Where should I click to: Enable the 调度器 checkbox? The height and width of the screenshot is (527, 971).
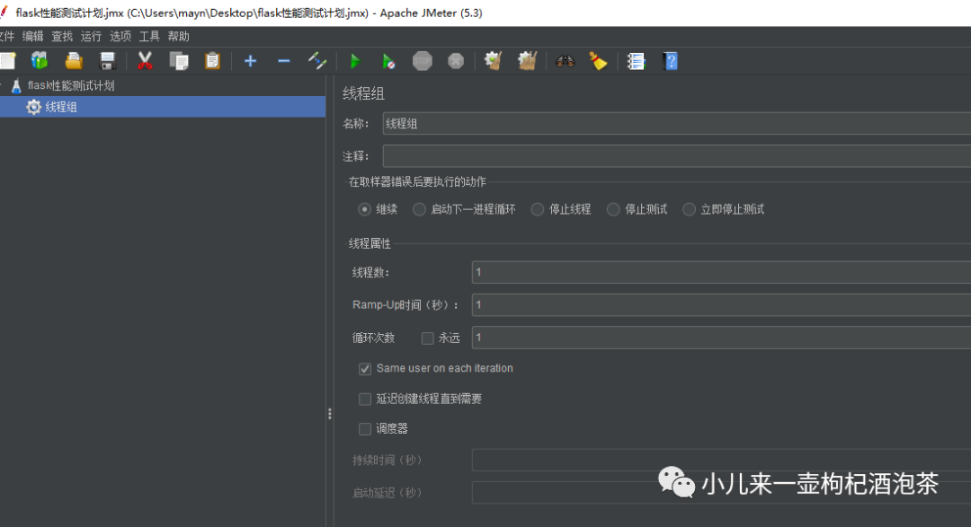point(365,428)
